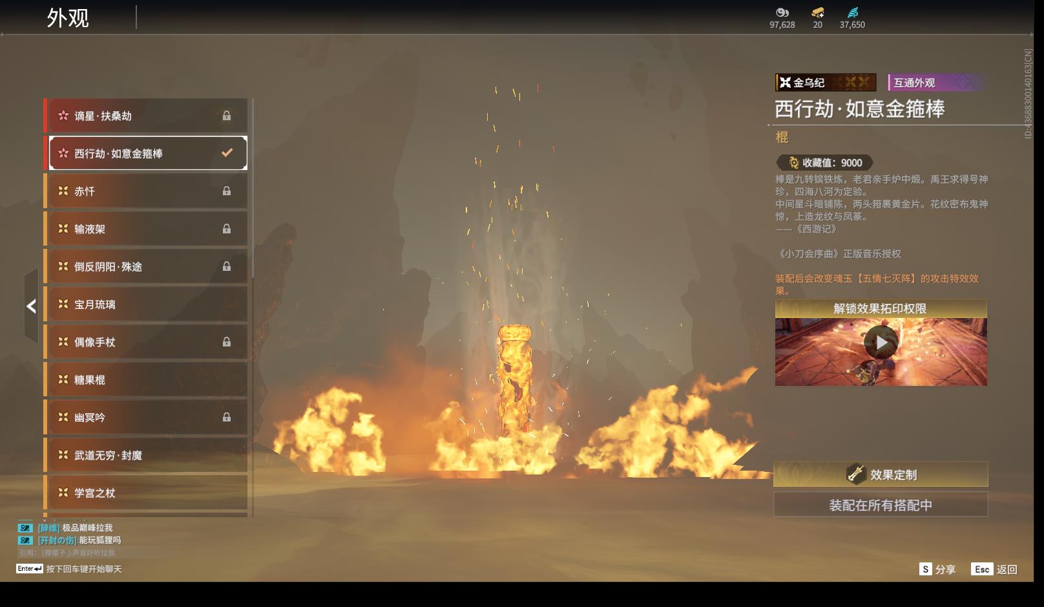
Task: Select the 宝月琉璃 skin entry
Action: 147,304
